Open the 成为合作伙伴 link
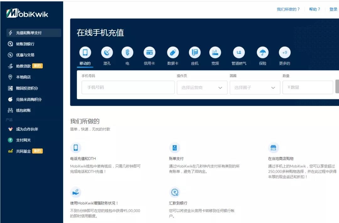339x223 pixels. [x=27, y=129]
